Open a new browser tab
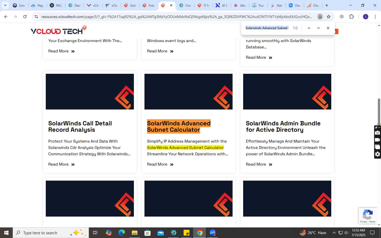 pos(327,5)
